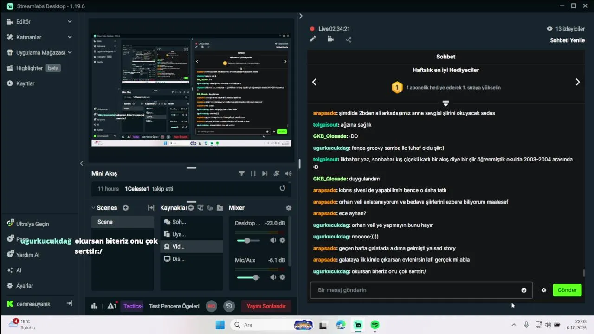The height and width of the screenshot is (334, 594).
Task: Show next leaderboard with the right arrow
Action: click(x=578, y=82)
